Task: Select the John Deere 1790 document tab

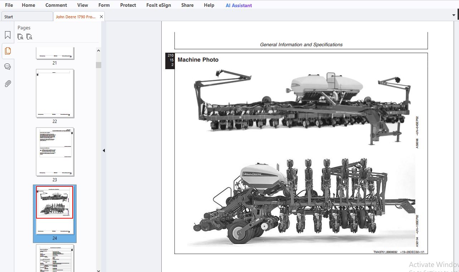Action: pyautogui.click(x=75, y=16)
